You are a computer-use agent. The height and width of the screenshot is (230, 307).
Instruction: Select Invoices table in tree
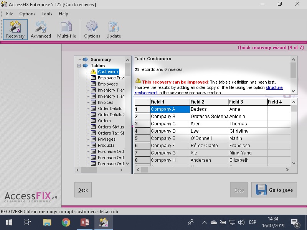[105, 102]
